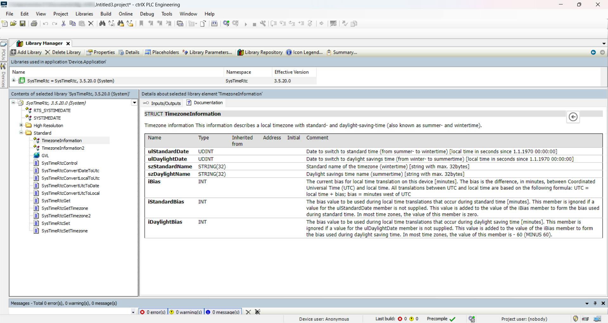The width and height of the screenshot is (608, 323).
Task: Click the Login gear icon in toolbar
Action: coord(226,23)
